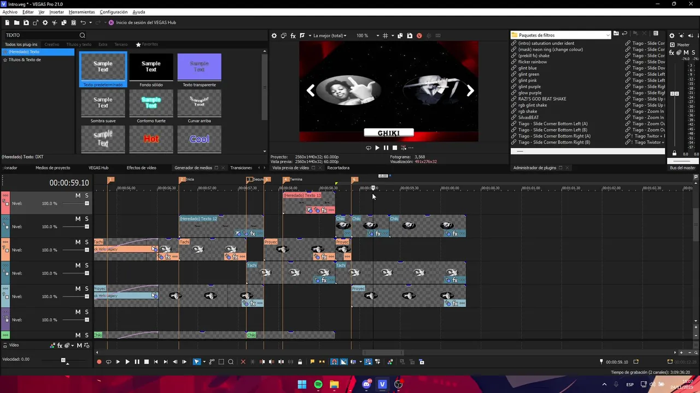Open Transiciones panel tab
This screenshot has width=700, height=393.
[x=241, y=168]
